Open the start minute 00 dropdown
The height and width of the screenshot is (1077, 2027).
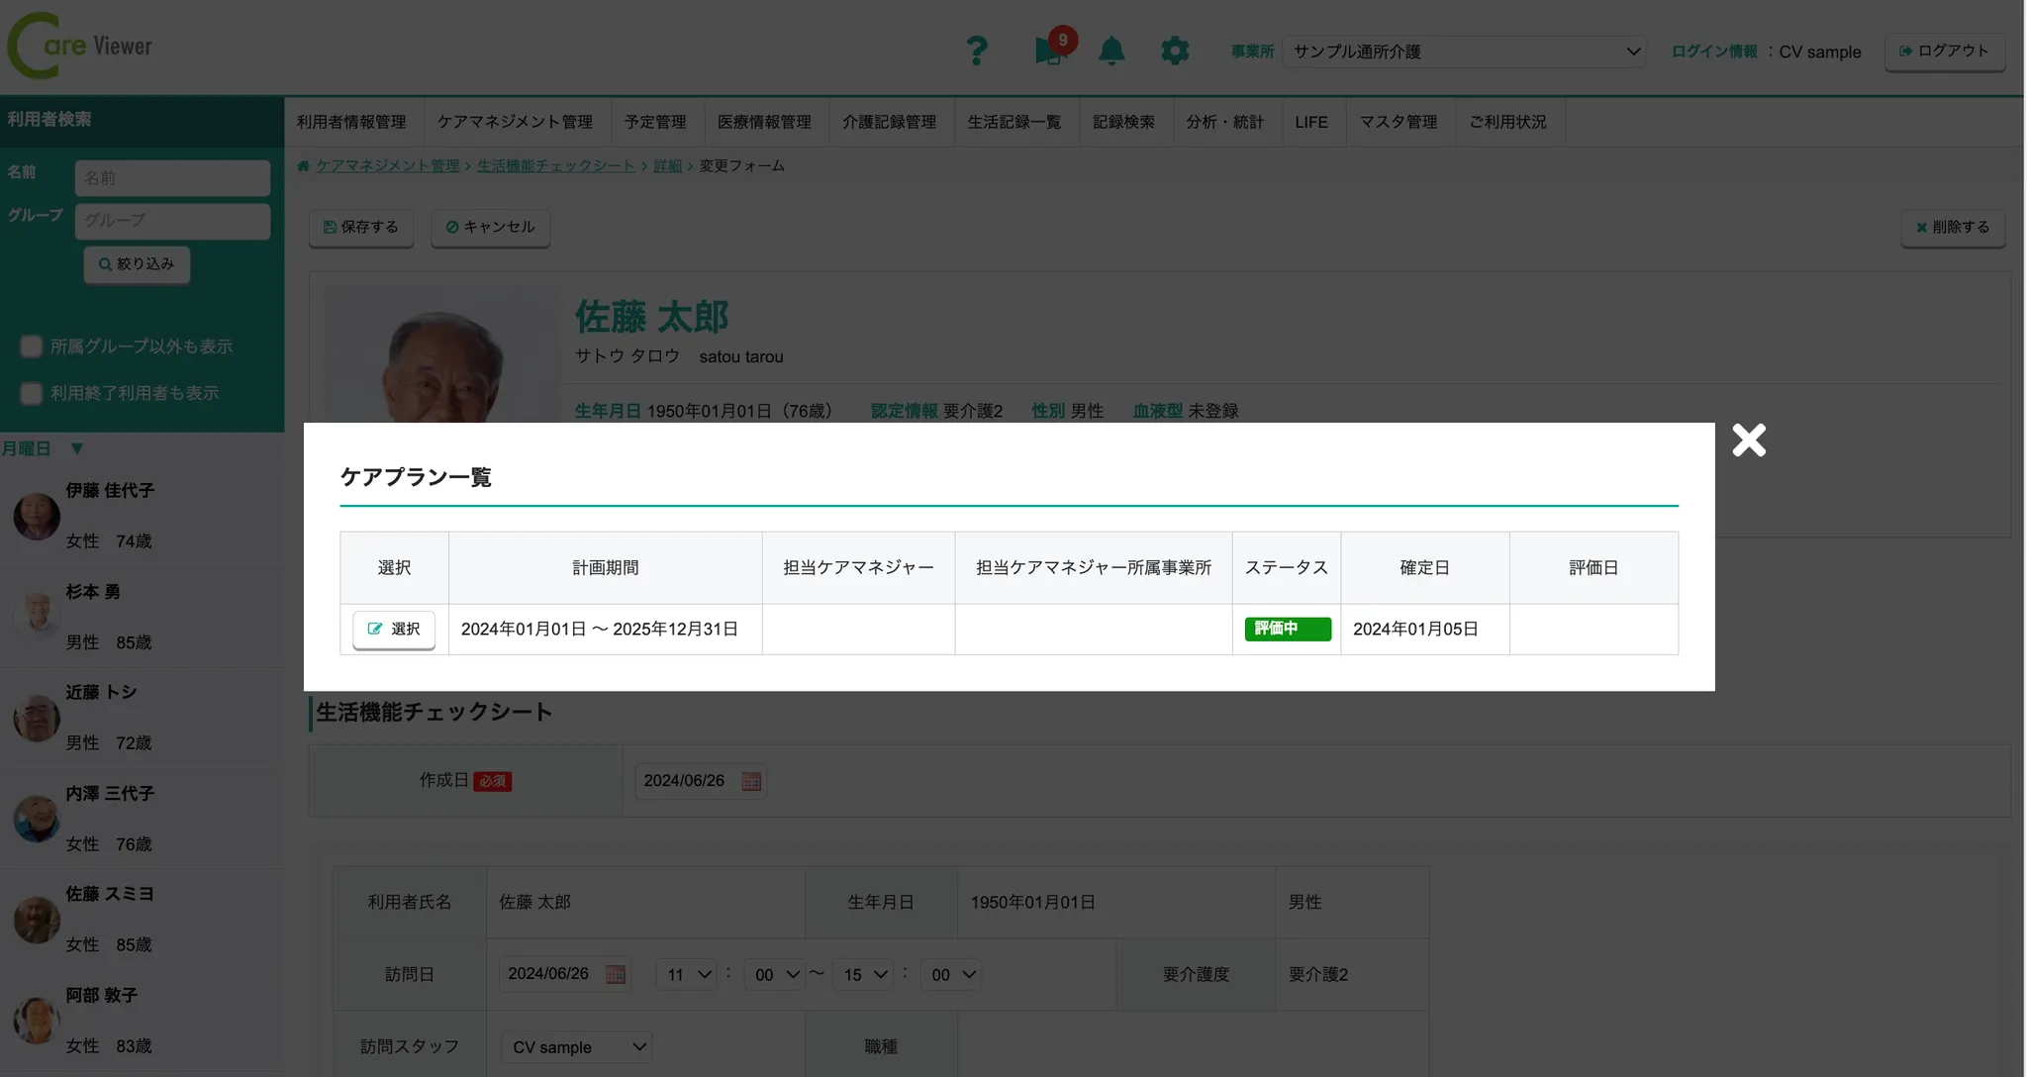(x=774, y=975)
